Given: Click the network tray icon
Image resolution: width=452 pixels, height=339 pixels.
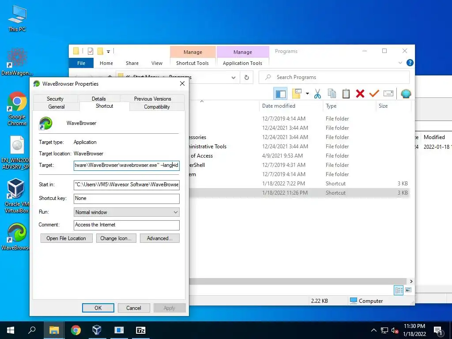Looking at the screenshot, I should click(384, 330).
